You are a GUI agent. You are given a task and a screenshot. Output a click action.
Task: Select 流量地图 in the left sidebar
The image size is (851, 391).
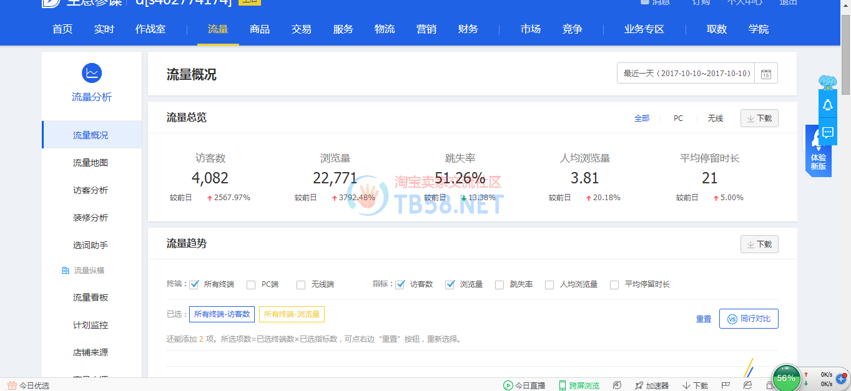91,163
